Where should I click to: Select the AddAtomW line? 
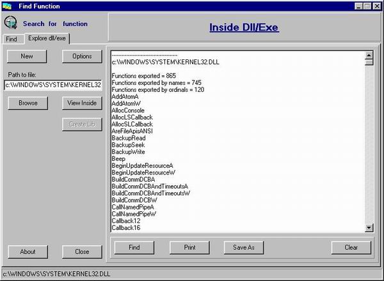coord(126,103)
